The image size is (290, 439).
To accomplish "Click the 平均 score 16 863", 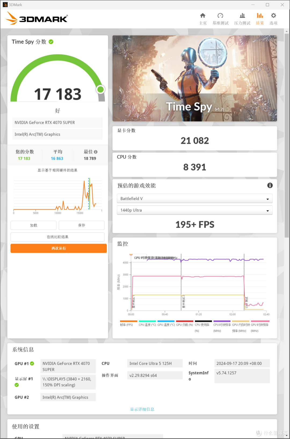I will [x=57, y=158].
